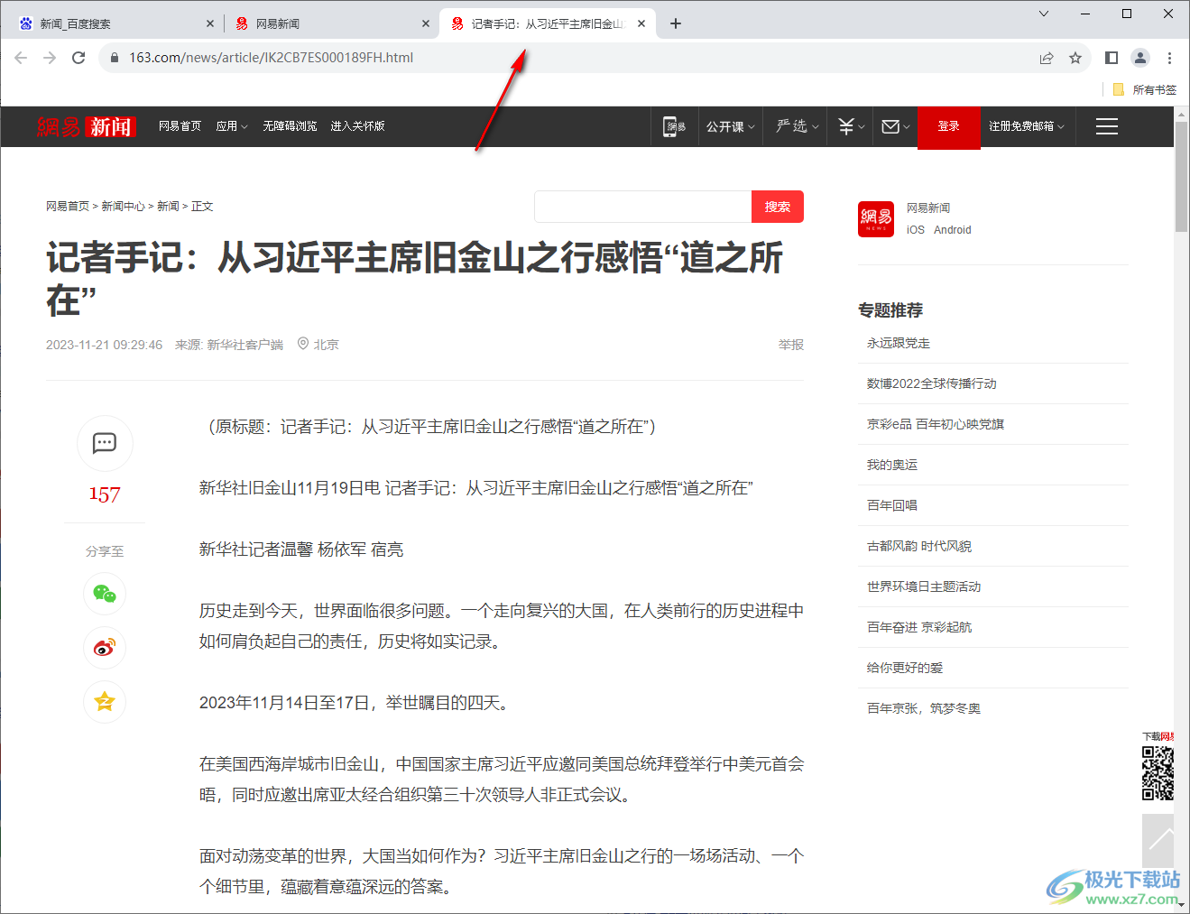Click the 157 comment count
This screenshot has width=1190, height=914.
[x=105, y=494]
